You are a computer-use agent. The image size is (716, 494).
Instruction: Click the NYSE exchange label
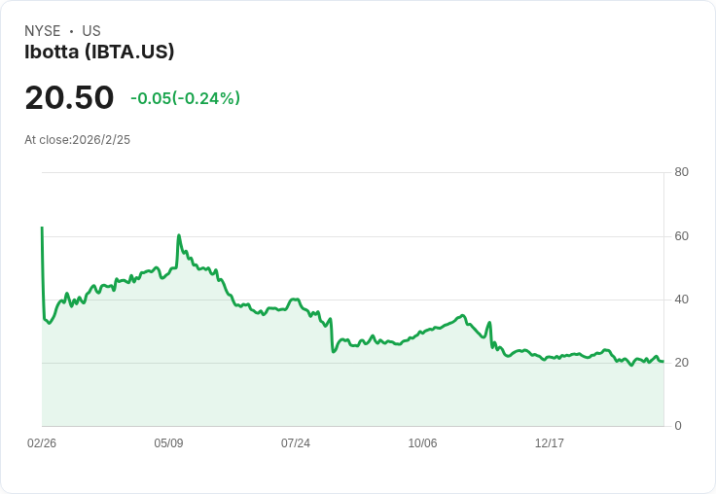42,31
